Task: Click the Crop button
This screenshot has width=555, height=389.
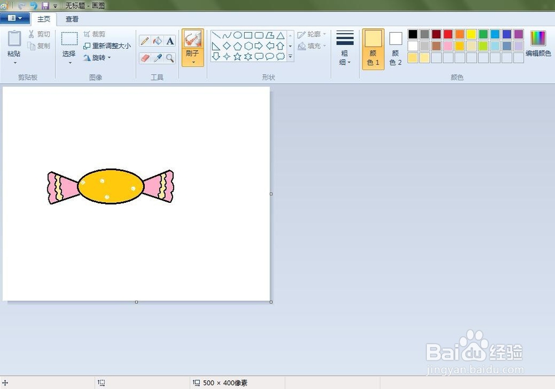Action: [x=94, y=34]
